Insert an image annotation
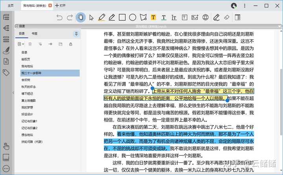The width and height of the screenshot is (283, 175). (195, 17)
